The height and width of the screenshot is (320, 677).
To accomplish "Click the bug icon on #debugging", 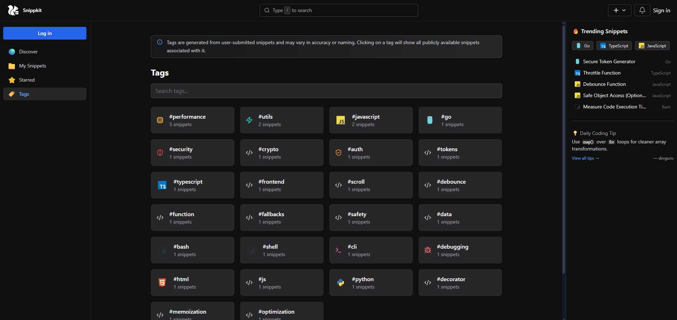I will (428, 250).
